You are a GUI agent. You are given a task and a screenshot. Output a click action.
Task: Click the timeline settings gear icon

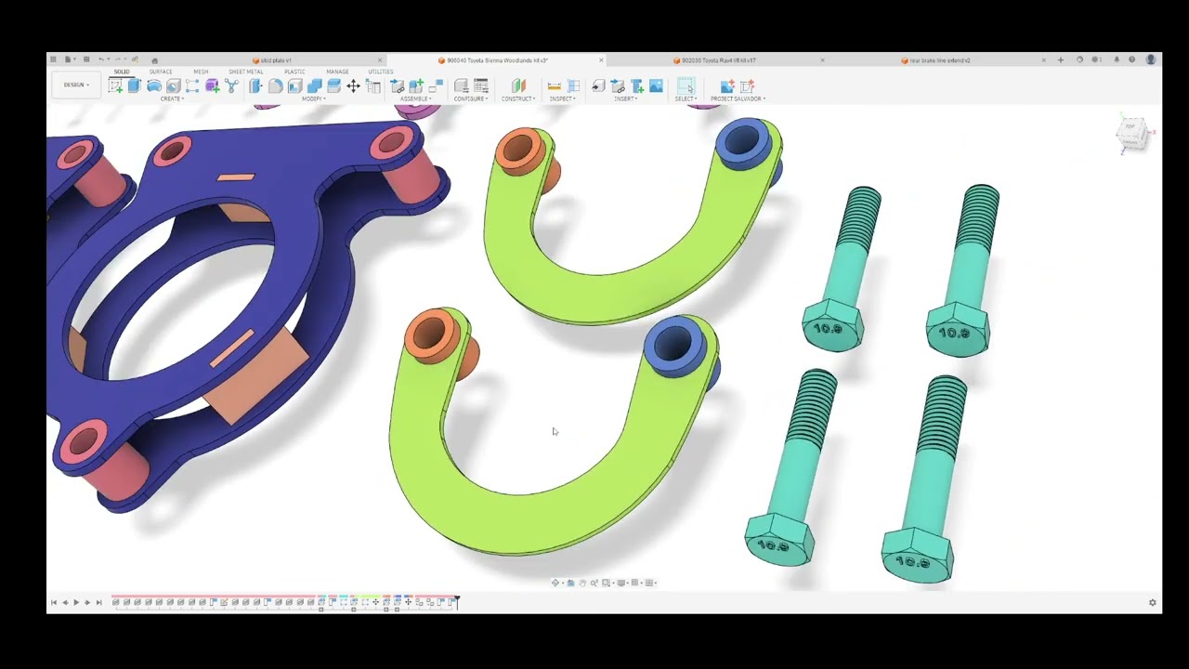1153,602
